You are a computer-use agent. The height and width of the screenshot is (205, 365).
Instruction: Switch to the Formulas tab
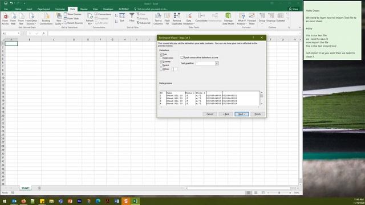(60, 9)
